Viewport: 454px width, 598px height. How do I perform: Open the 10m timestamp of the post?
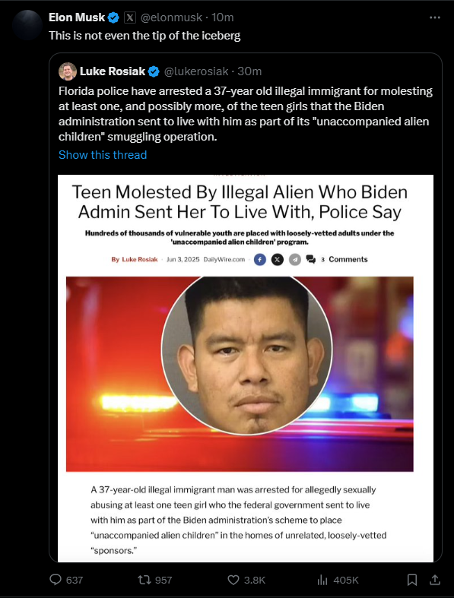point(222,17)
